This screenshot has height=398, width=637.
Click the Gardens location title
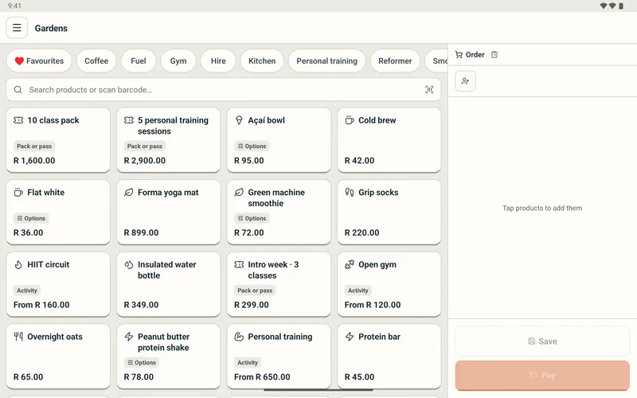pos(51,28)
